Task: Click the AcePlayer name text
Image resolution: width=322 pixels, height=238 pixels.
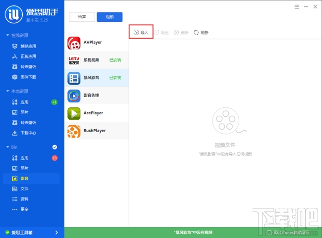Action: tap(93, 113)
